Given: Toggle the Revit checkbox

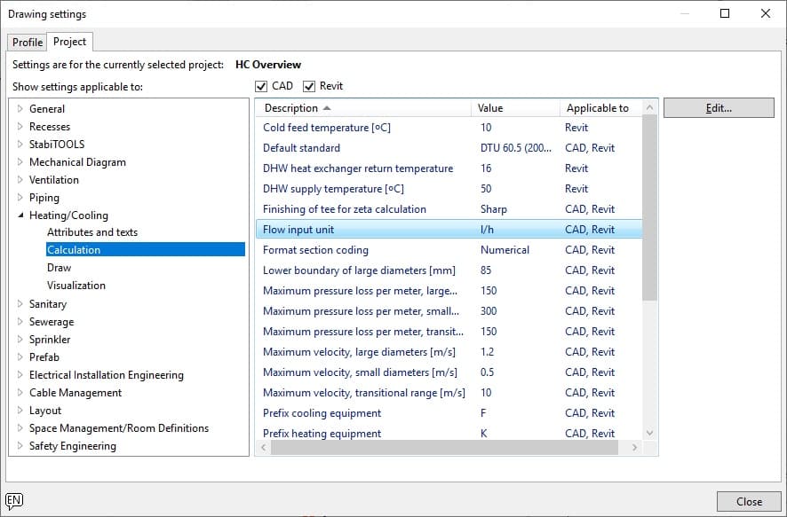Looking at the screenshot, I should (309, 87).
